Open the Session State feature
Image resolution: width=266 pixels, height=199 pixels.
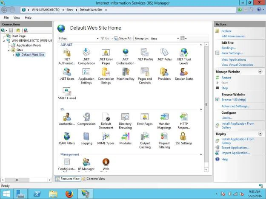(184, 74)
